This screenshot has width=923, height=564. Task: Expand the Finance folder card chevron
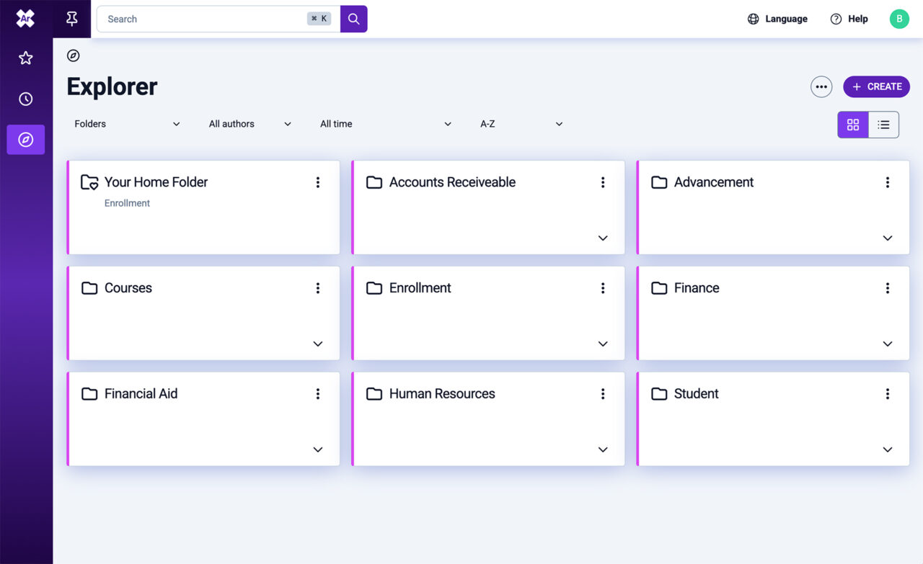tap(887, 344)
